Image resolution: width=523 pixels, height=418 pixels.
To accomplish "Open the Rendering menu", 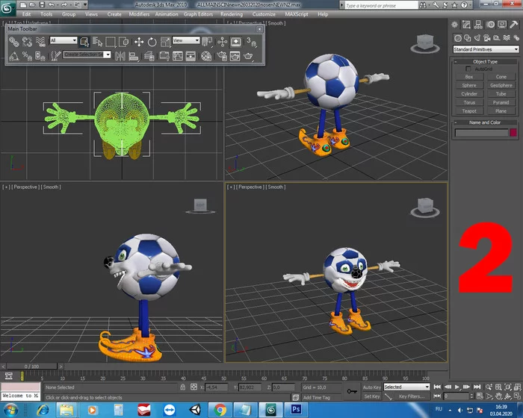I will pyautogui.click(x=232, y=14).
